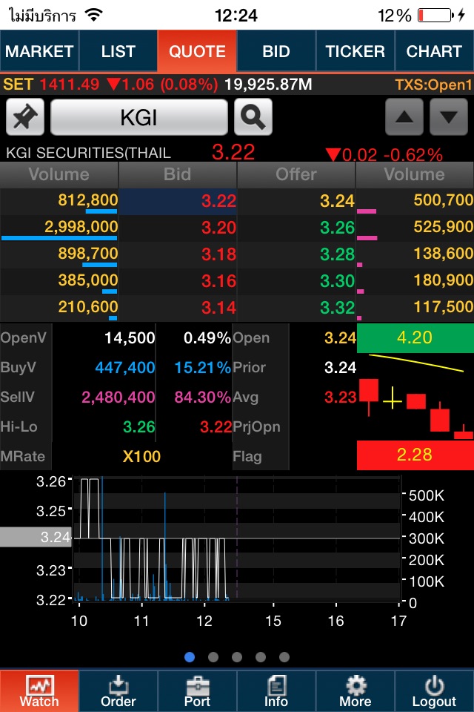The width and height of the screenshot is (474, 712).
Task: Tap the bid price 3.20
Action: pos(218,228)
